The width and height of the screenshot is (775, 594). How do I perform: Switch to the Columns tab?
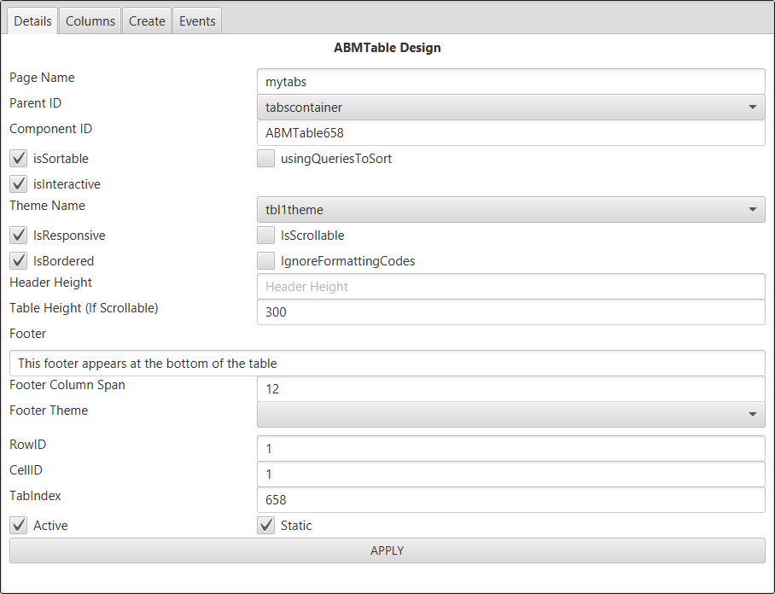pos(90,21)
